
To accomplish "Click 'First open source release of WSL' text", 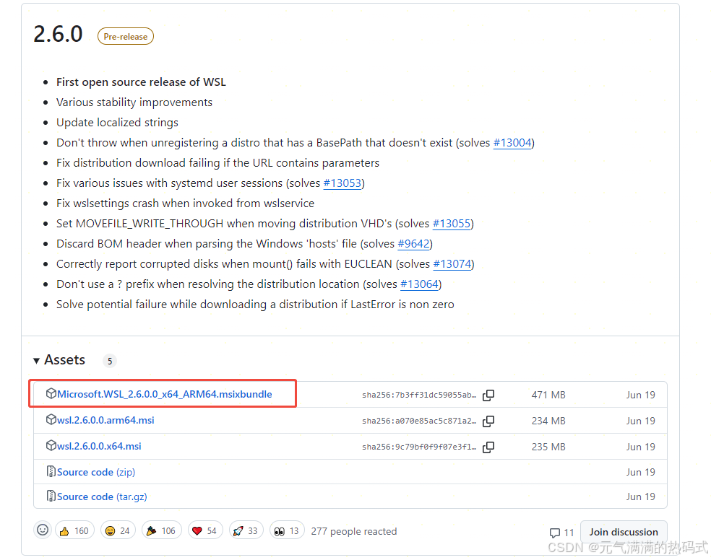I will click(141, 82).
